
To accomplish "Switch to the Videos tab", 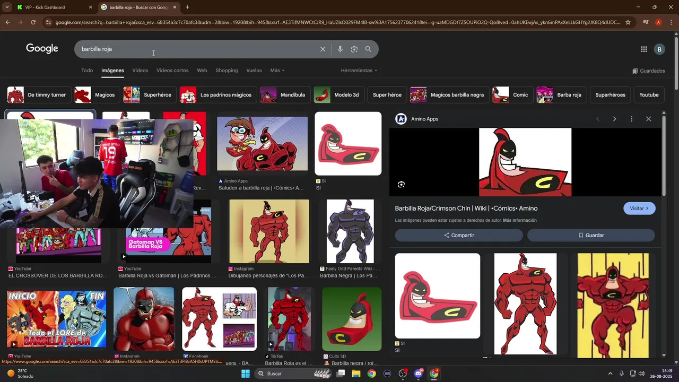I will (x=140, y=71).
